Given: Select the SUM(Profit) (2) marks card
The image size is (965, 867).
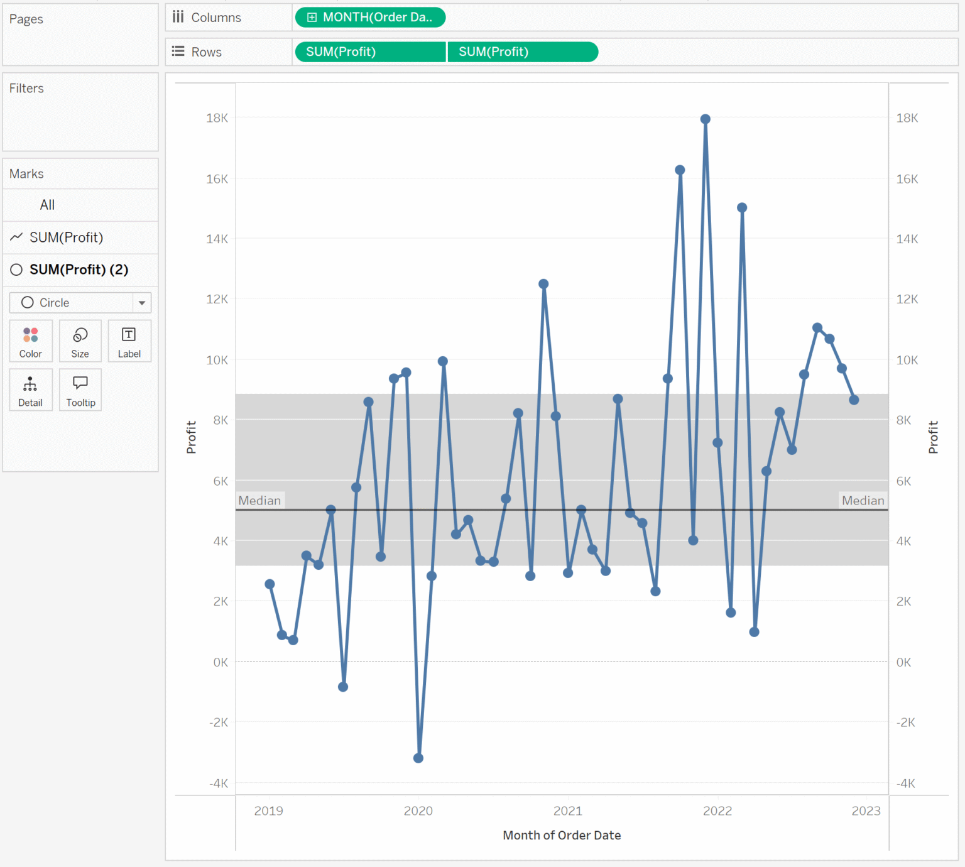Looking at the screenshot, I should coord(79,270).
